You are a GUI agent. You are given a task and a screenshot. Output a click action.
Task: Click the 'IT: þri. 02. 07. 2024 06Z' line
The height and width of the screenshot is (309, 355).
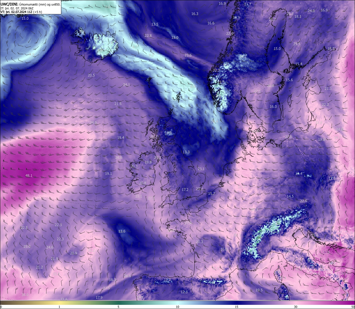[x=17, y=8]
